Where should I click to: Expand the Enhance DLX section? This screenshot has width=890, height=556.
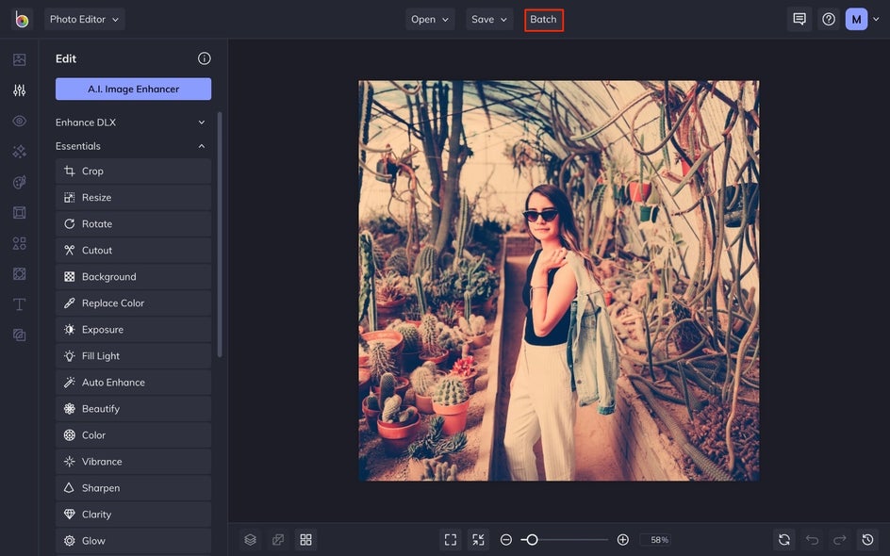tap(132, 123)
